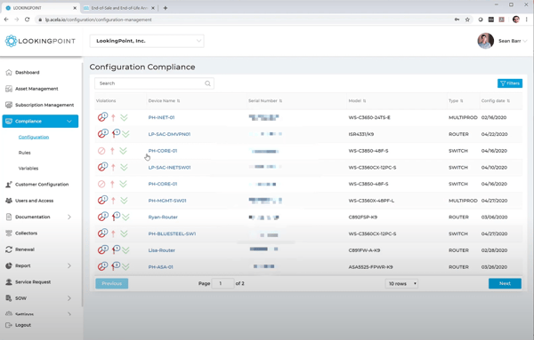Expand the Report submenu arrow

[x=69, y=265]
